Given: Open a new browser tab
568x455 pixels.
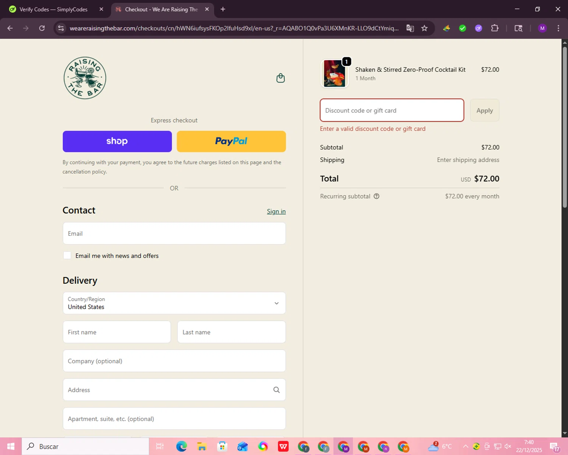Looking at the screenshot, I should [223, 9].
